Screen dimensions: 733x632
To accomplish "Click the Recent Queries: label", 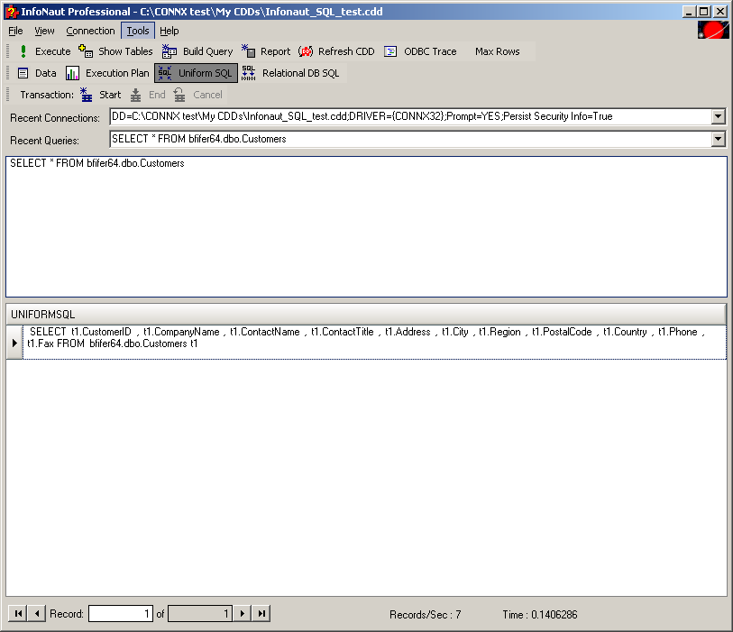I will pyautogui.click(x=44, y=141).
